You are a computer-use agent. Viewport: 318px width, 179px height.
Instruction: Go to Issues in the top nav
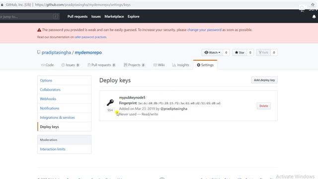tap(96, 16)
